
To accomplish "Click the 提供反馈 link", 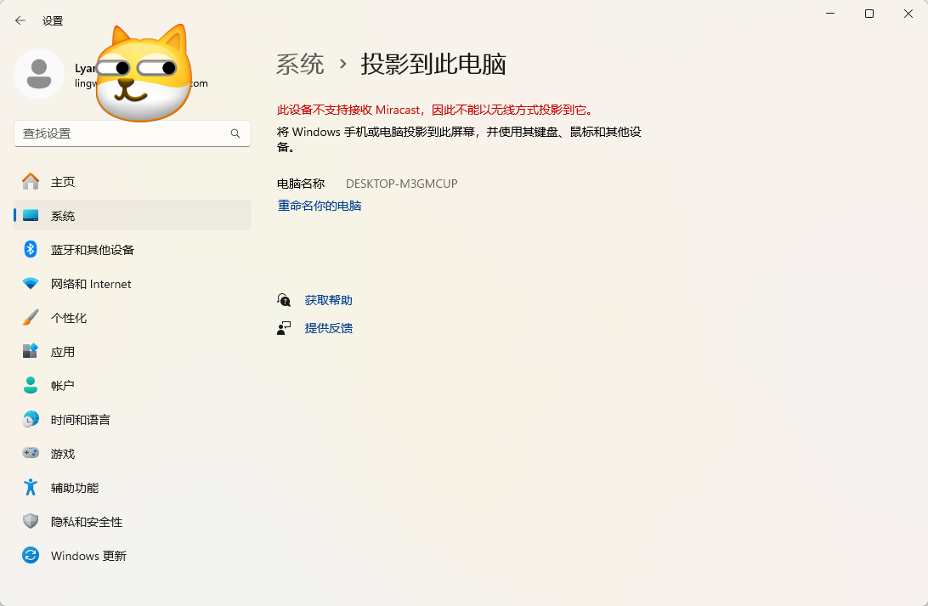I will 328,327.
